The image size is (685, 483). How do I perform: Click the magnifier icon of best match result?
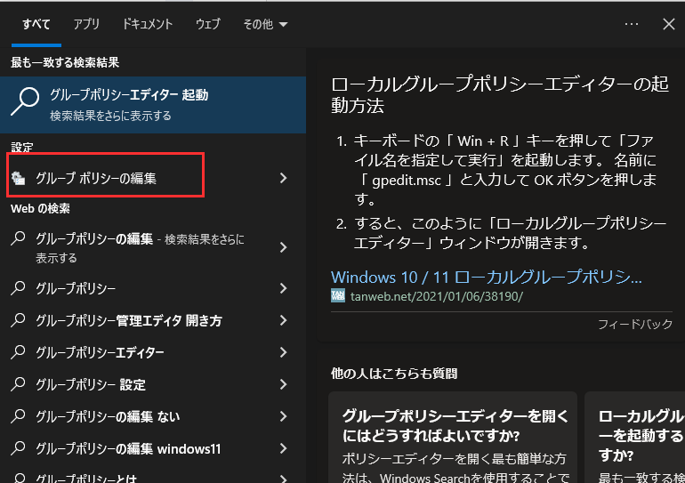[x=25, y=101]
